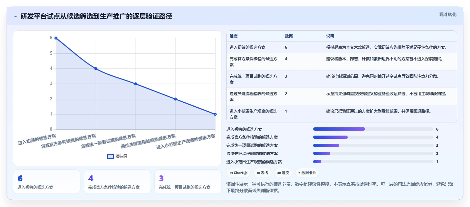Click value 6 in the 进入初筛 table row

(286, 47)
